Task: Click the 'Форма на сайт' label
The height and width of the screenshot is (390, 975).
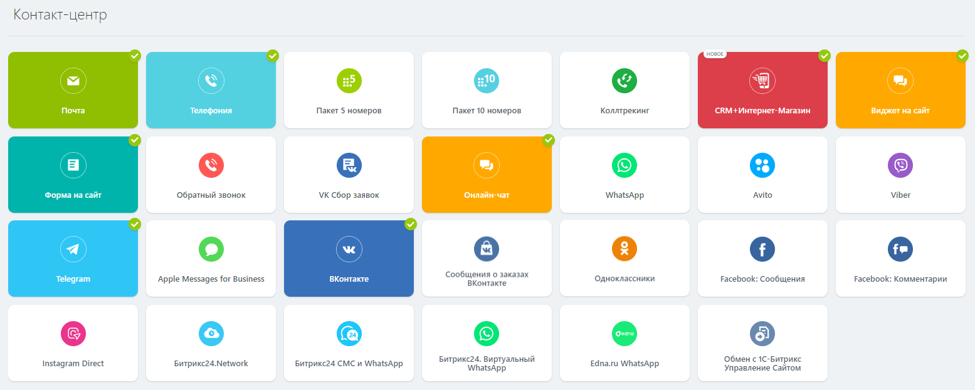Action: click(x=73, y=195)
